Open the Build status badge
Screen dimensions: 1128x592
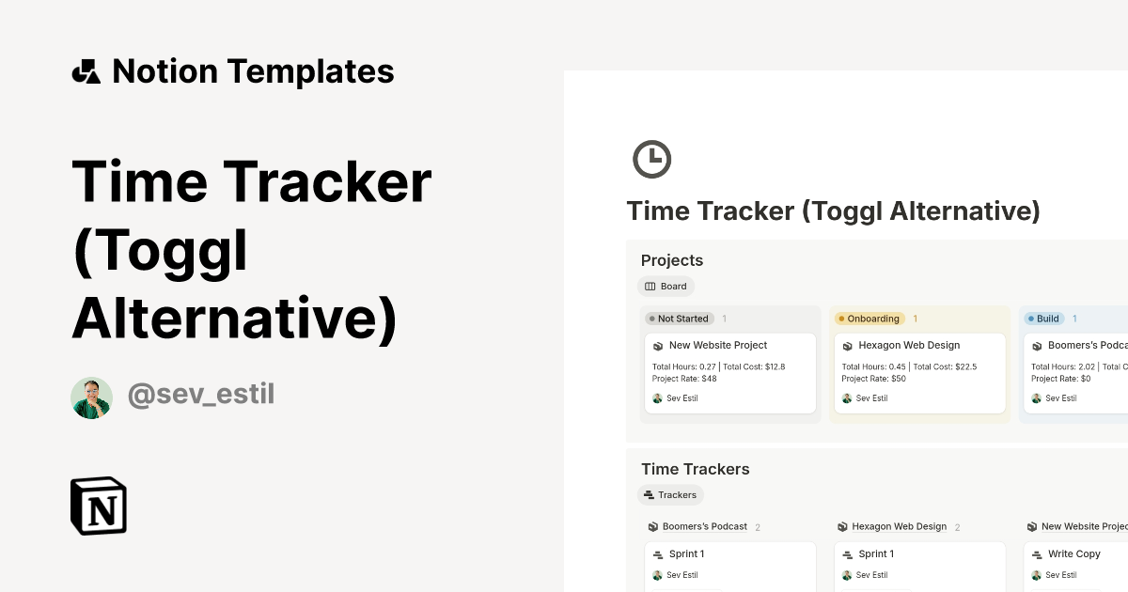1046,319
